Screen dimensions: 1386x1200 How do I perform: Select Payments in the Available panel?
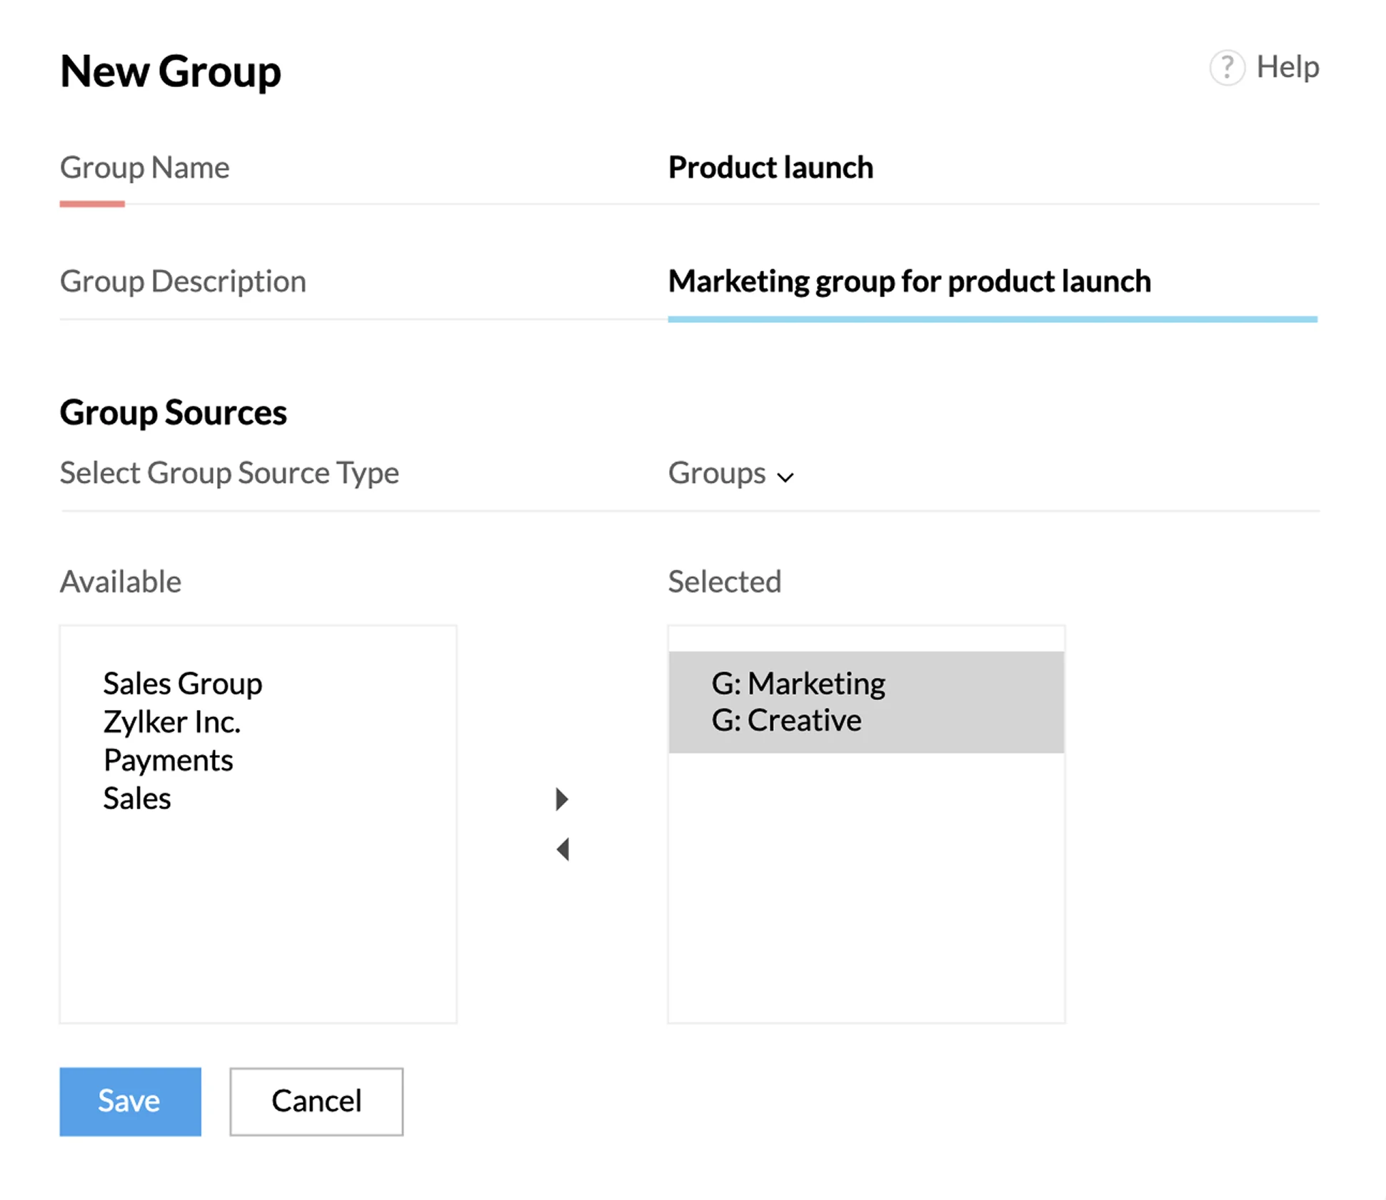pos(168,759)
